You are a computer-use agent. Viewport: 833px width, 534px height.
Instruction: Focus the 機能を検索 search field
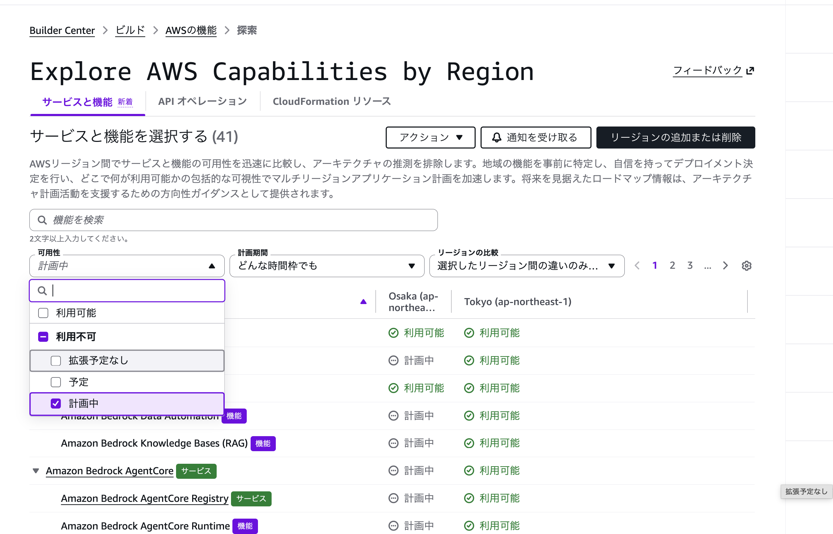[233, 220]
